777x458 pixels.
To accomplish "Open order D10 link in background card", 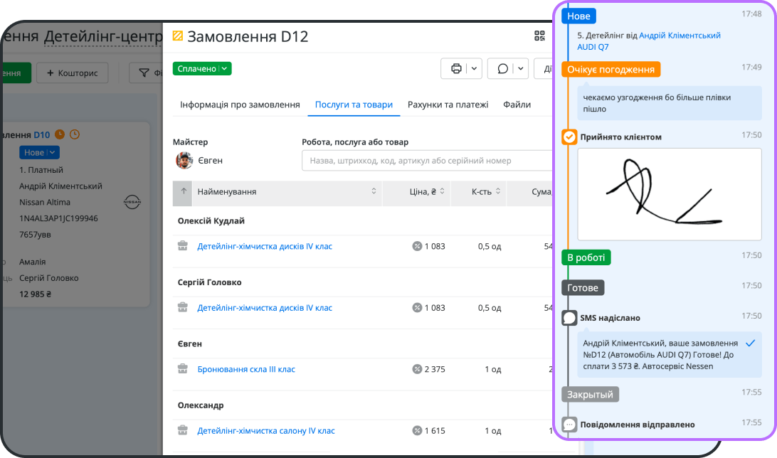I will pyautogui.click(x=41, y=134).
